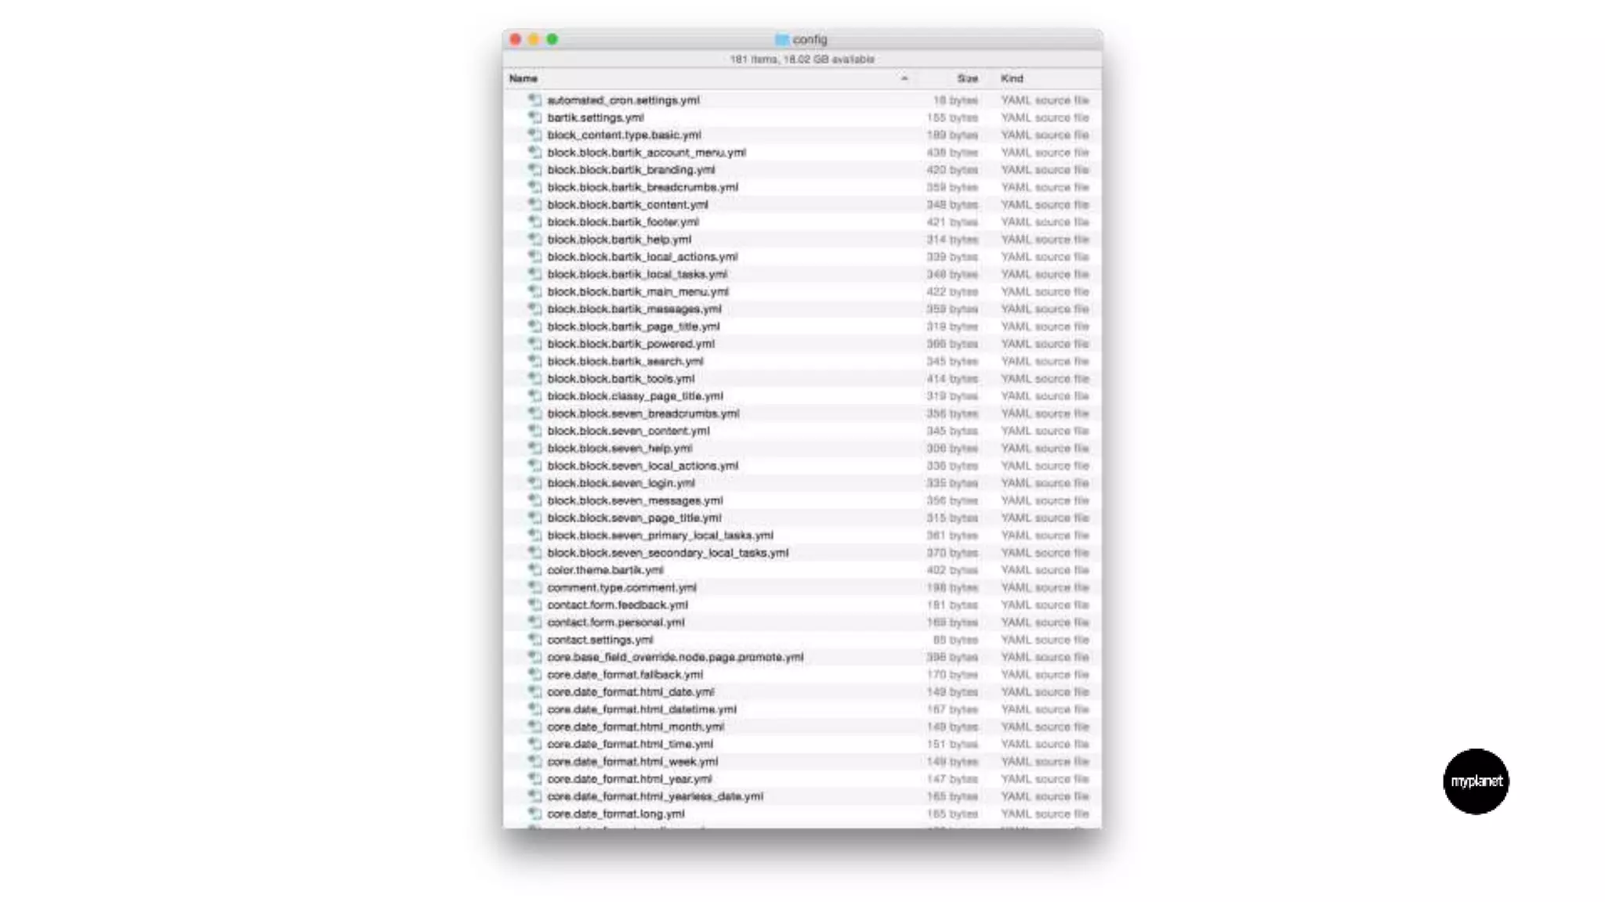
Task: Click the core.date_format.long.yml file icon
Action: point(534,814)
